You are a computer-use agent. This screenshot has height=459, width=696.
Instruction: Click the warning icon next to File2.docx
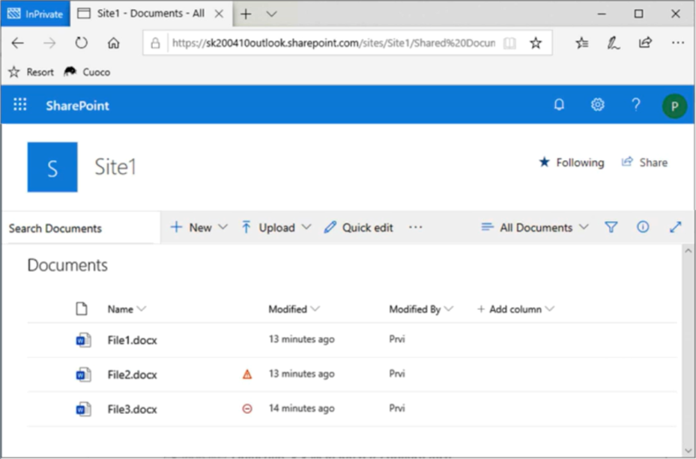coord(247,374)
